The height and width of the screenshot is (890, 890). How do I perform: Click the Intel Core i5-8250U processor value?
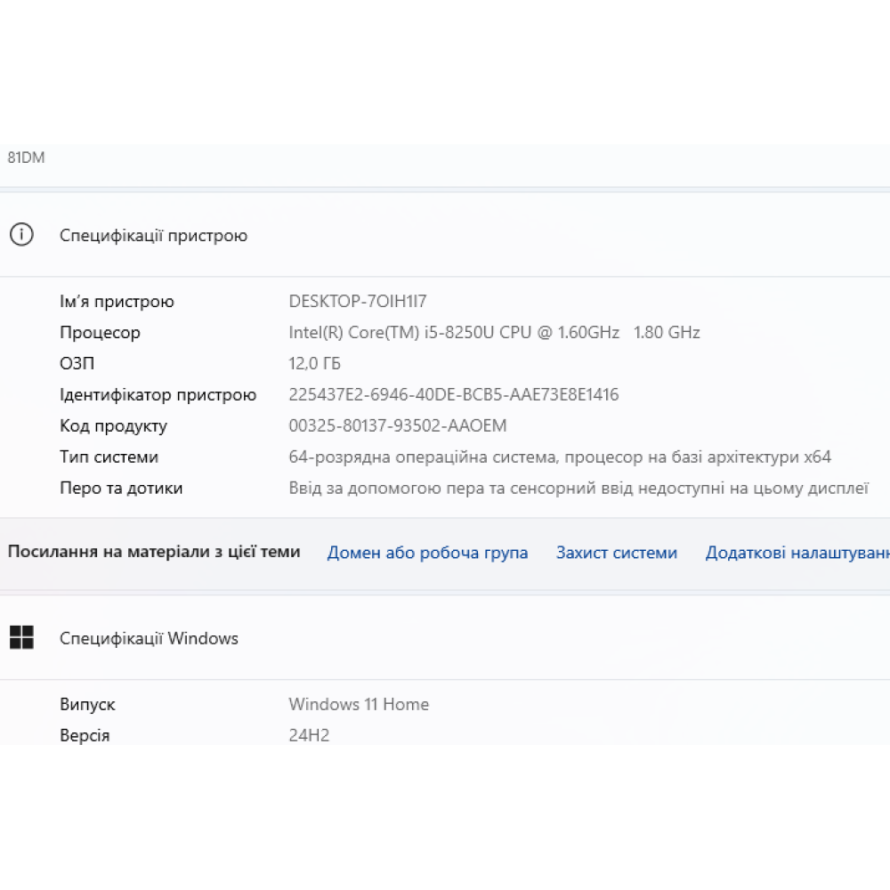click(x=494, y=333)
